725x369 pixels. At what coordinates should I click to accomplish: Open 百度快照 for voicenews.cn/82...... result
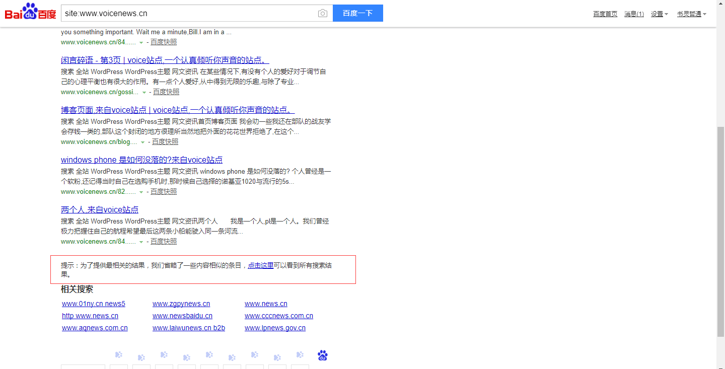pyautogui.click(x=164, y=192)
